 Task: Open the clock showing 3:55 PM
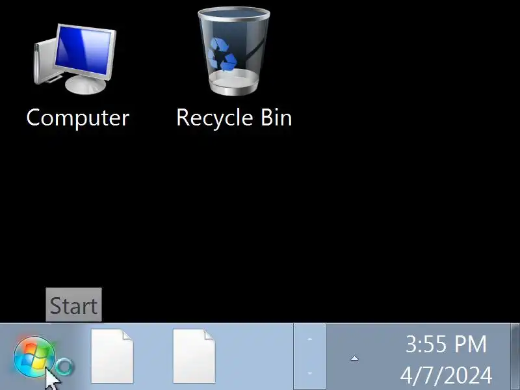446,344
